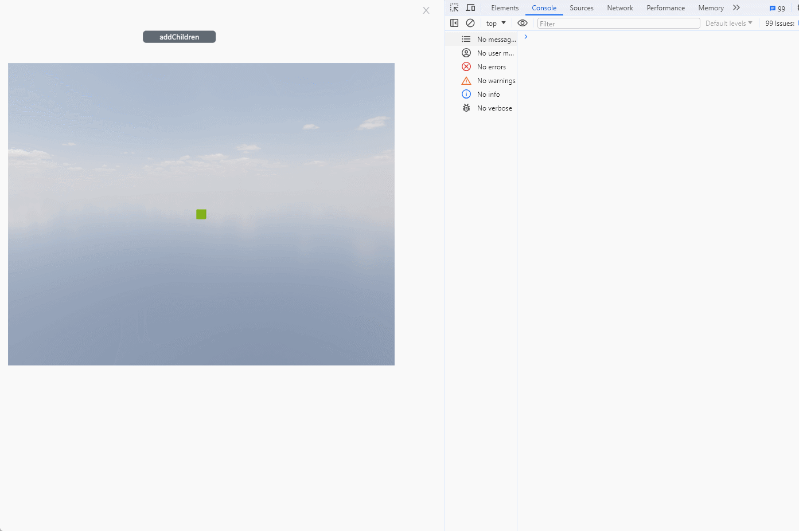The width and height of the screenshot is (799, 531).
Task: Click the 99 Issues link
Action: 780,23
